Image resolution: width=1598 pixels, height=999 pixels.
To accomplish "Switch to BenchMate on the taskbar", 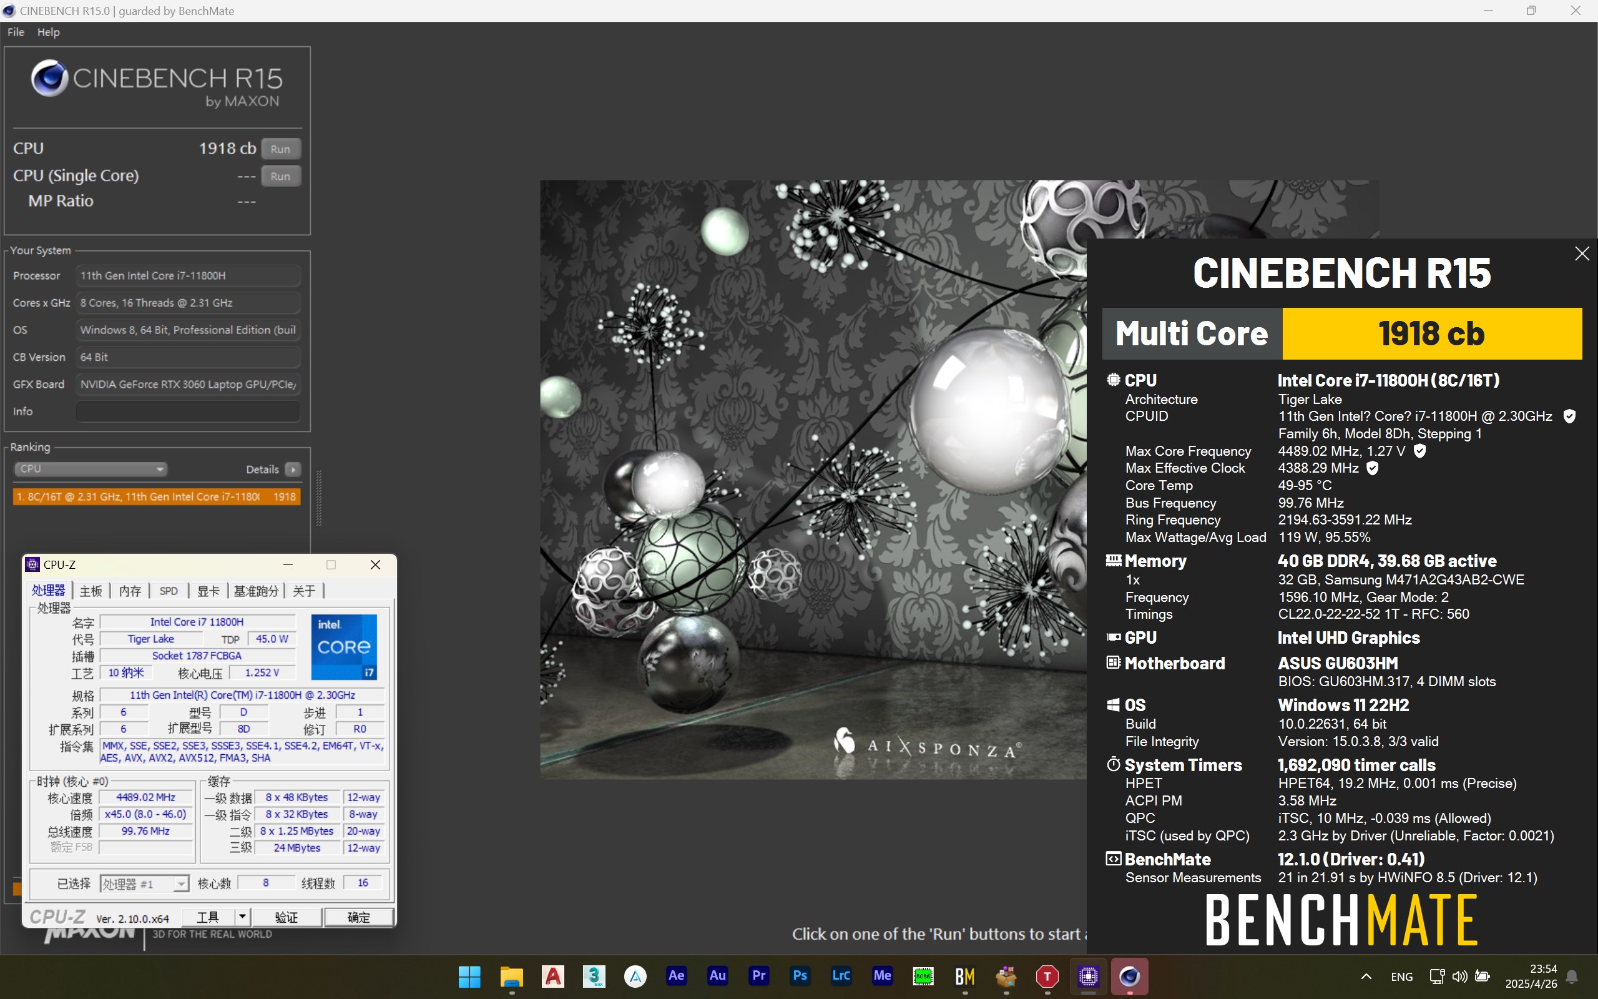I will pos(965,976).
